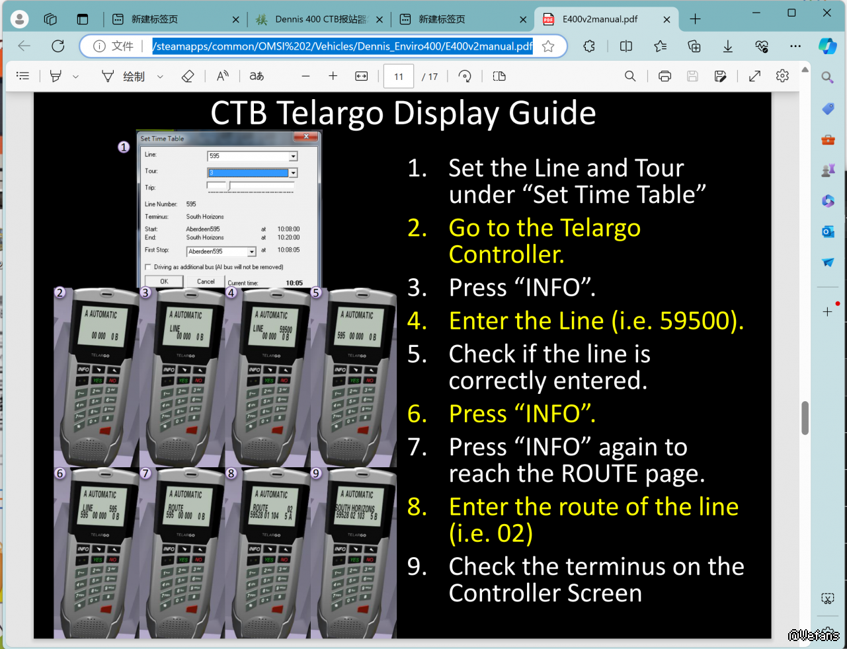This screenshot has width=847, height=649.
Task: Select the PDF highlight tool
Action: pos(56,76)
